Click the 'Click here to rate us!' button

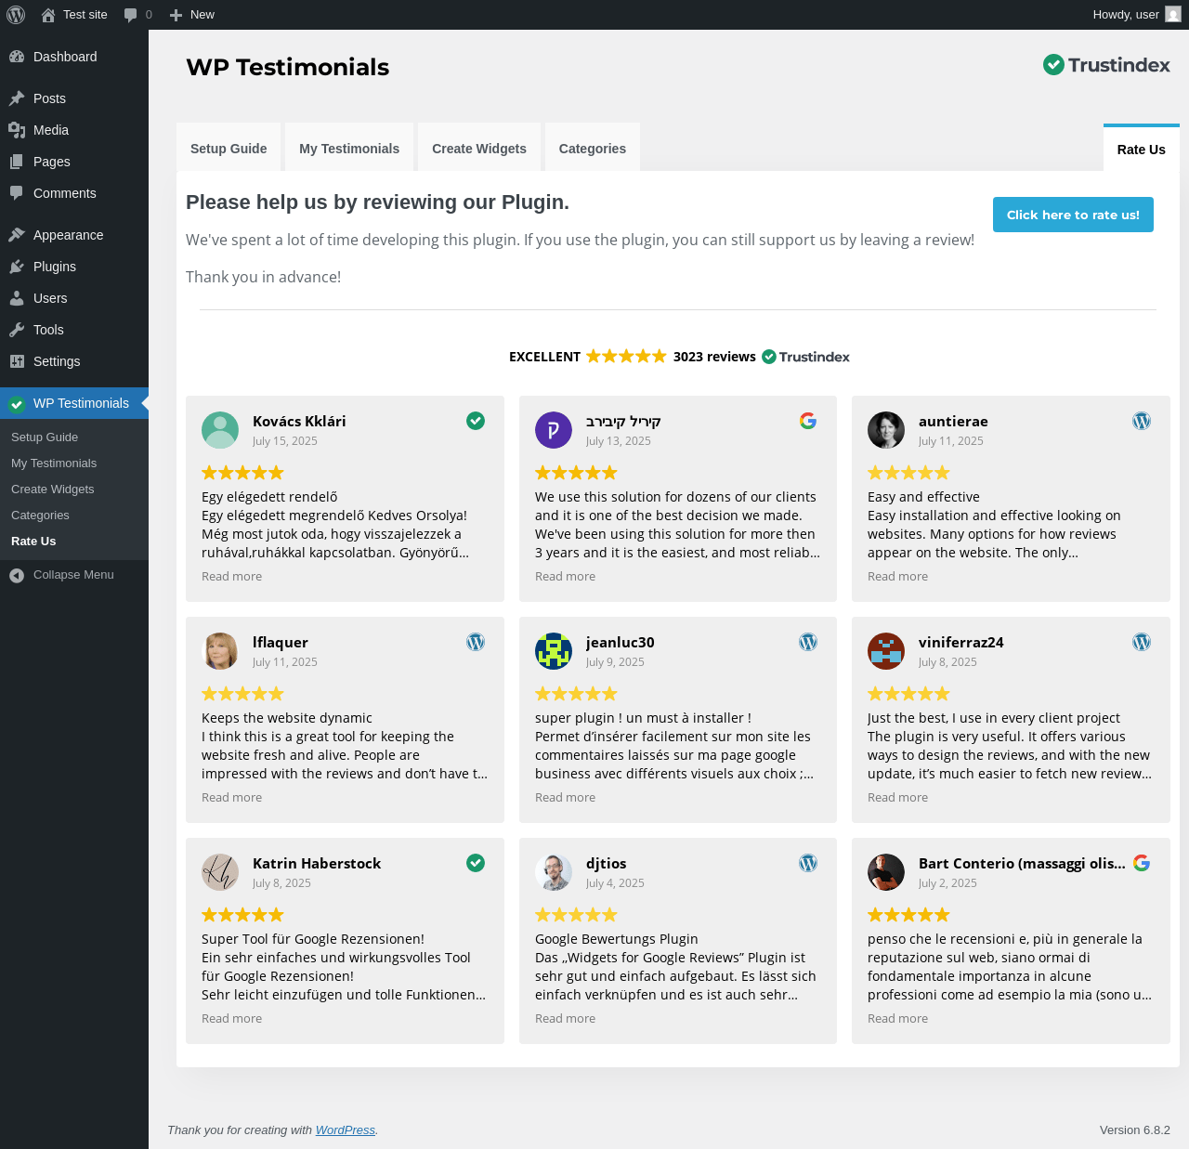[1073, 215]
